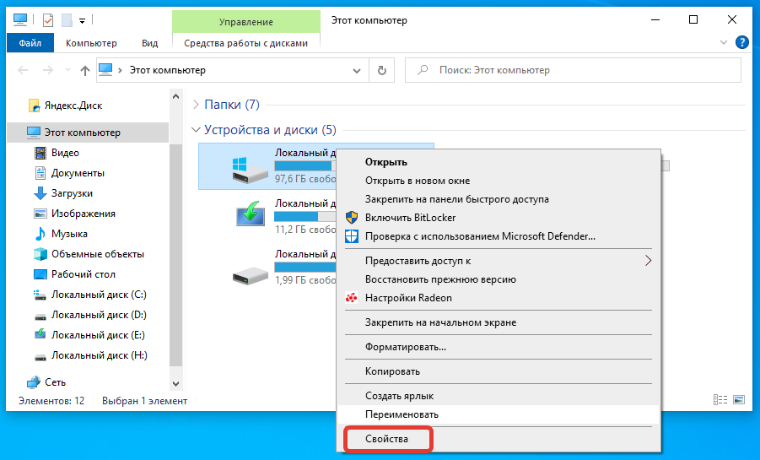Click the green arrow drive icon in list
This screenshot has width=760, height=460.
[x=250, y=216]
